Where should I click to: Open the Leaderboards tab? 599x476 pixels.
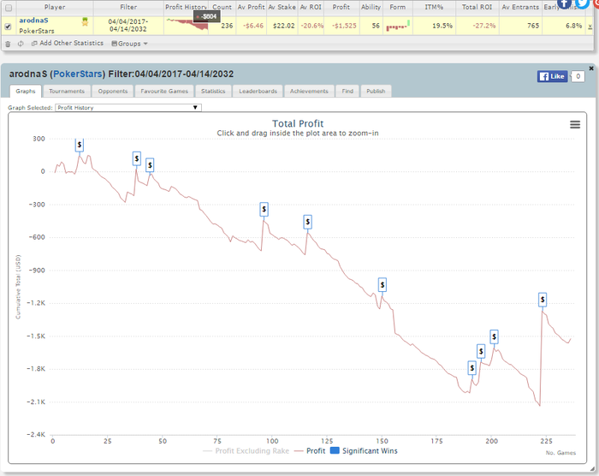pos(258,91)
